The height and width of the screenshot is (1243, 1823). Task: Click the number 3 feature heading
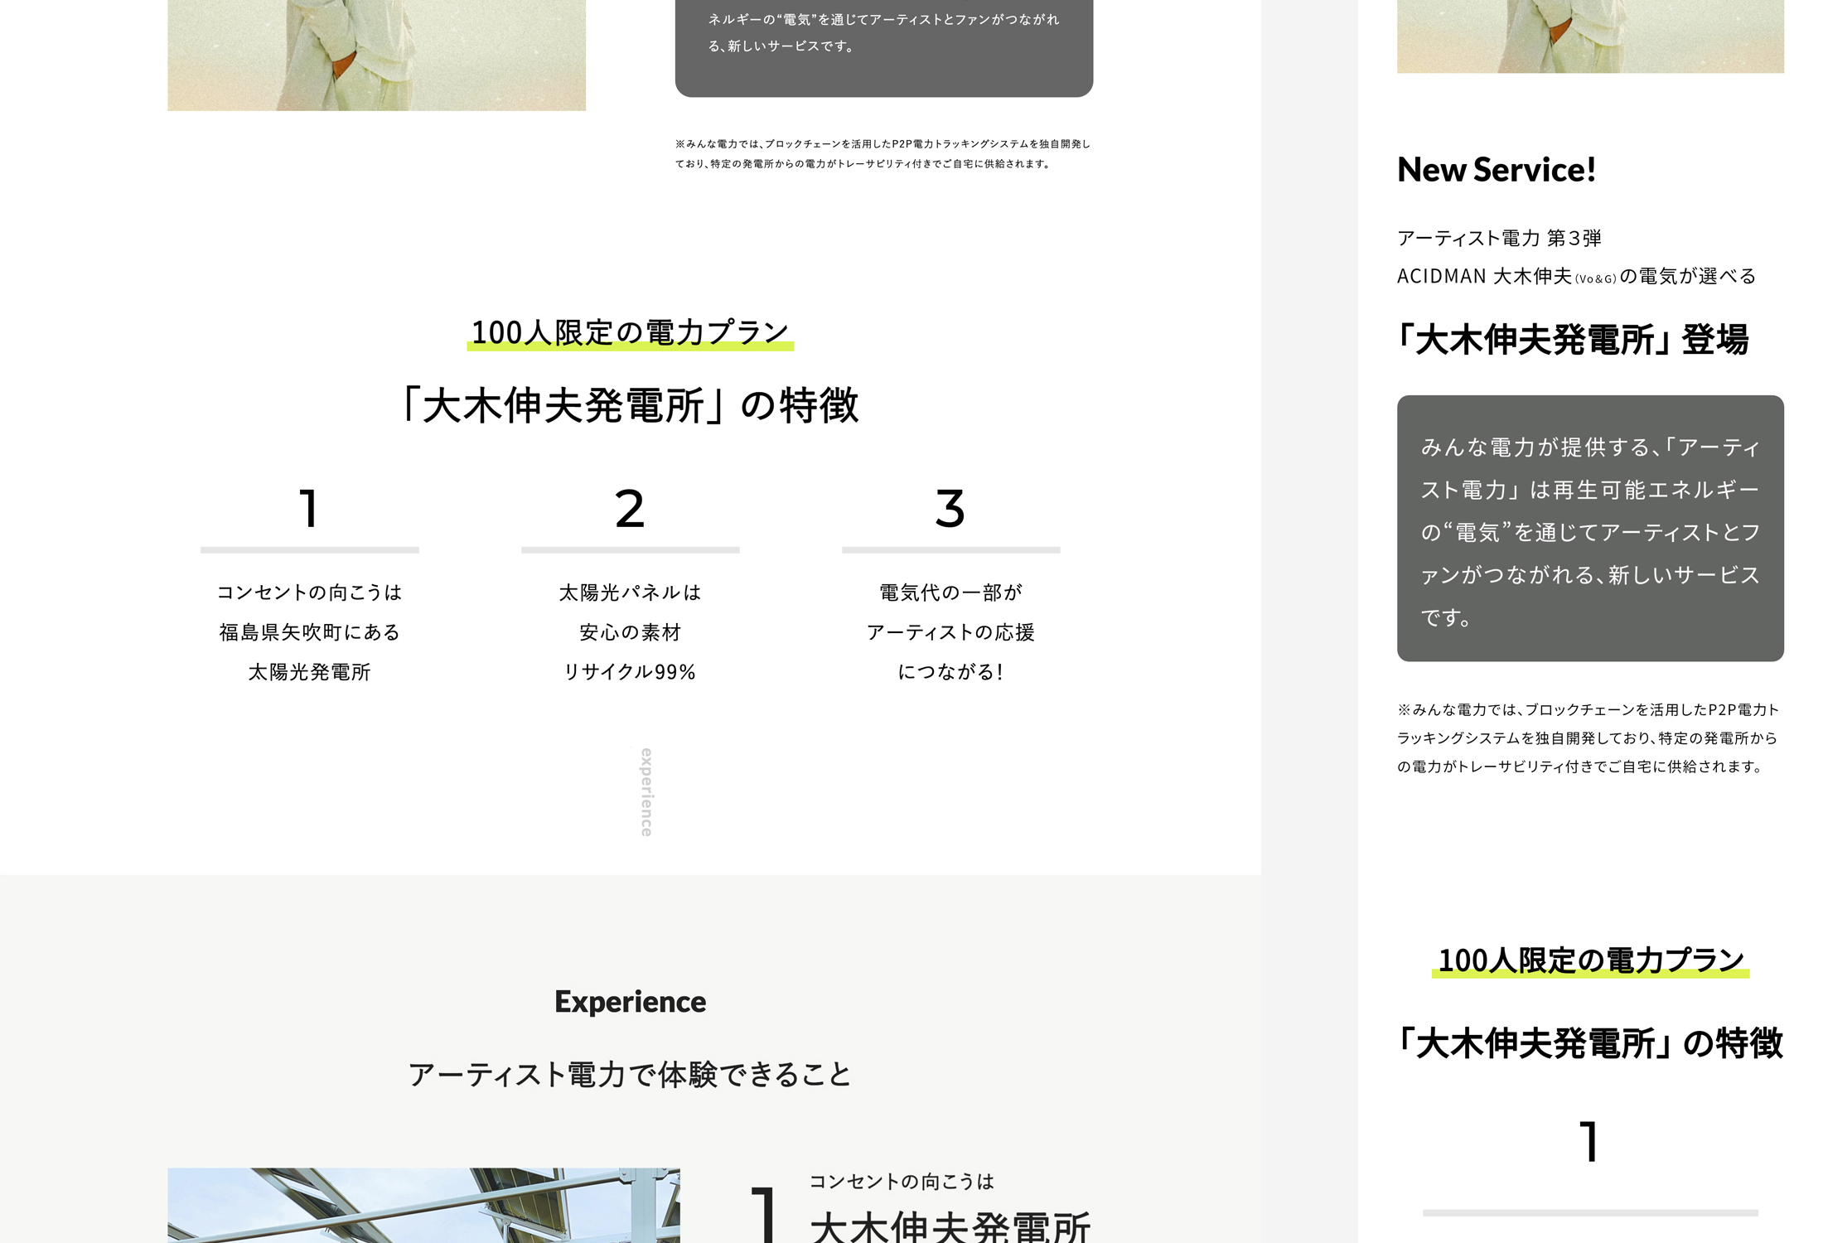pyautogui.click(x=950, y=508)
